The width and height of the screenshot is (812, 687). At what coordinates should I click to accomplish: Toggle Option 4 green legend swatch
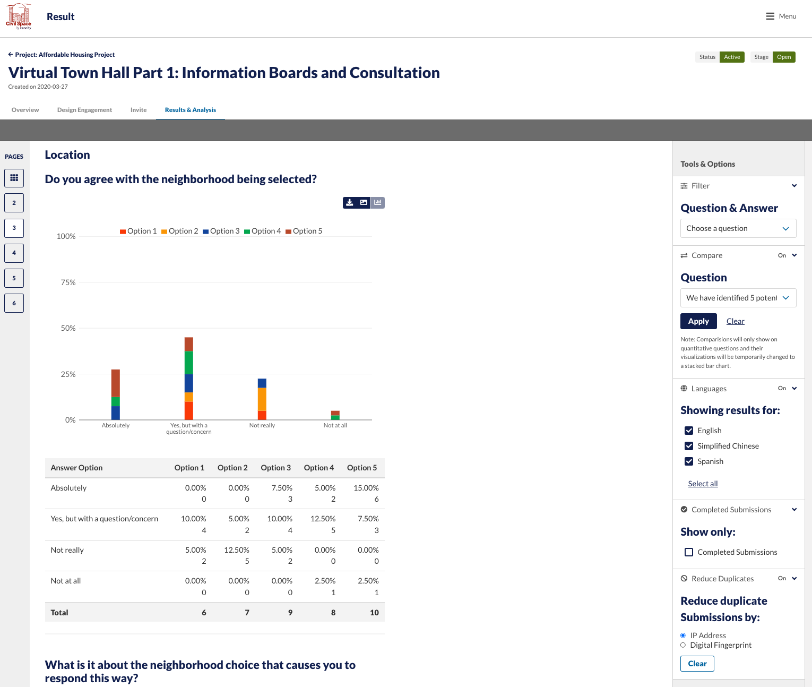click(x=247, y=231)
